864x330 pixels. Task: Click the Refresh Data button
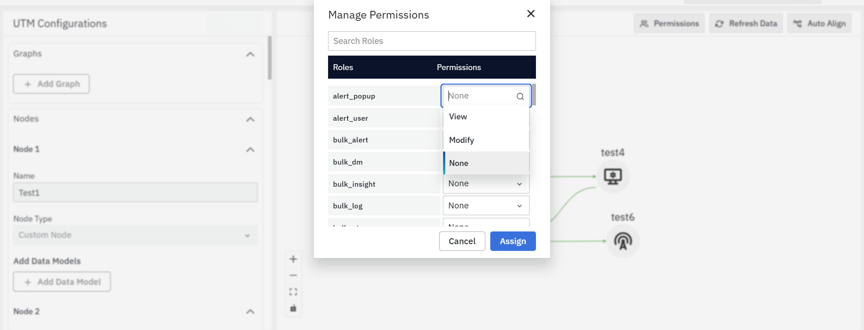pos(746,24)
